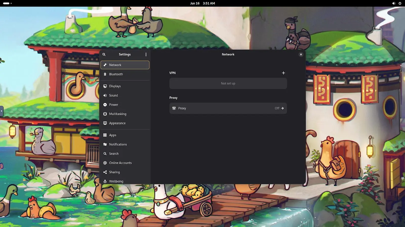Open the system volume icon in top bar
The image size is (405, 227).
coord(394,3)
